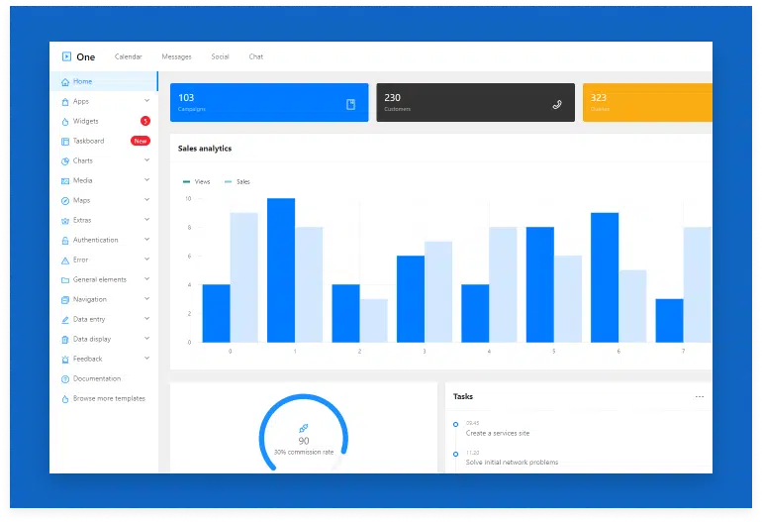Expand the Apps submenu chevron
762x522 pixels.
coord(146,101)
